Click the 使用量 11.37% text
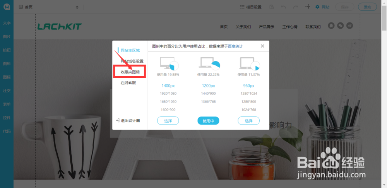Screen dimensions: 387x188 (248, 75)
